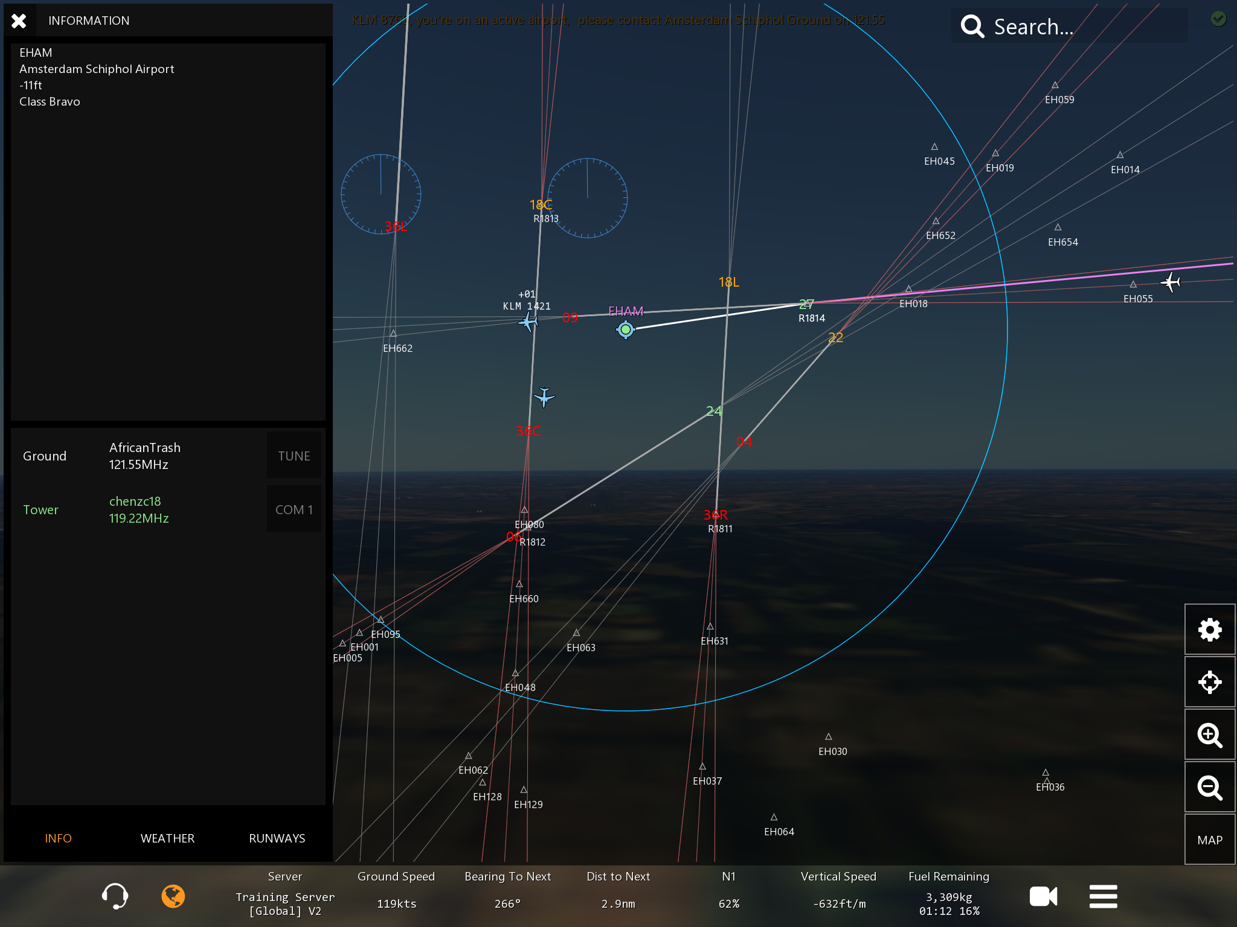
Task: Tune to Ground frequency 121.55MHz
Action: tap(294, 456)
